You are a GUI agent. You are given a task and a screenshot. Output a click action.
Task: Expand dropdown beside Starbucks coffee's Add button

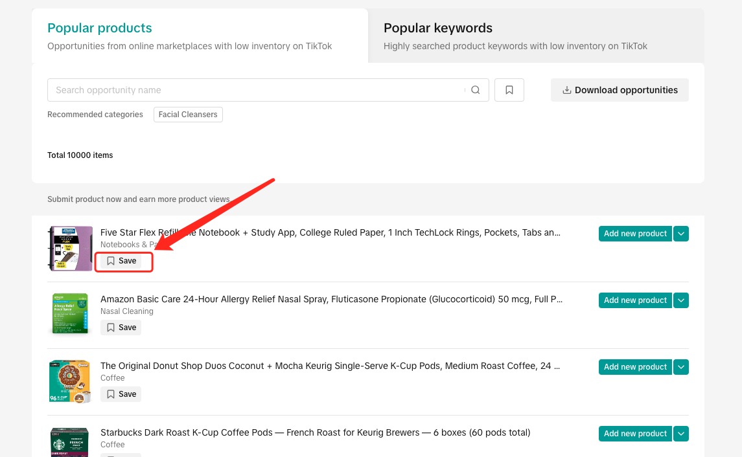(x=680, y=434)
